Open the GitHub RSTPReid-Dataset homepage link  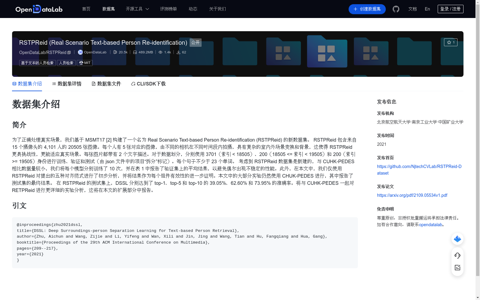[x=419, y=170]
